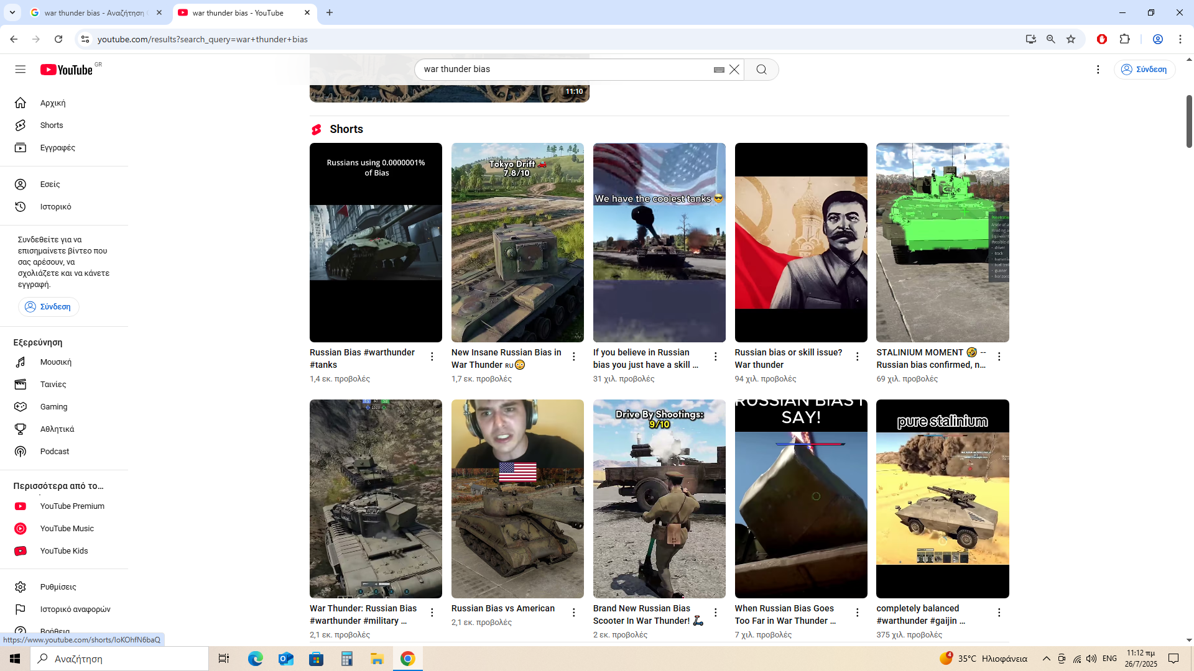The image size is (1194, 671).
Task: Click the magnifier search button
Action: coord(761,70)
